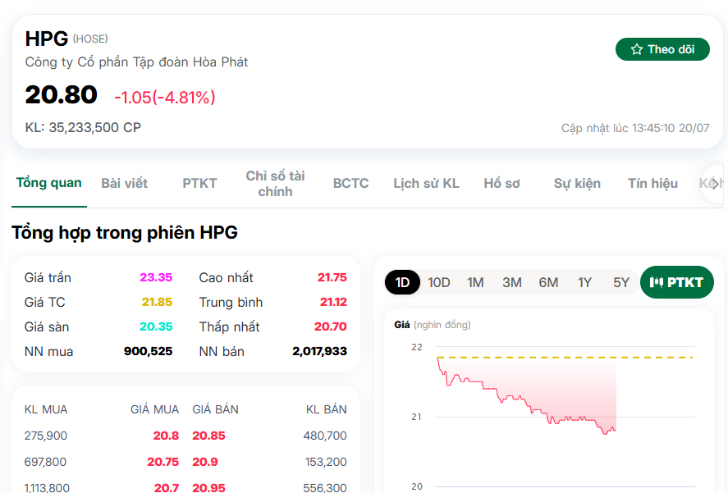Click the (HOSE) exchange label
This screenshot has width=728, height=493.
click(x=90, y=39)
